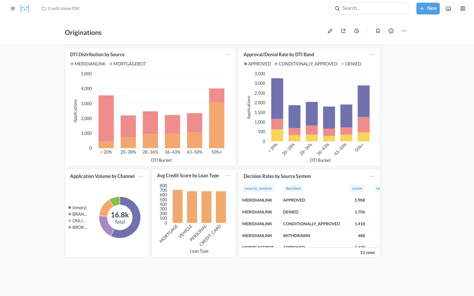Click Avg Credit Score by Loan Type title
Screen dimensions: 474x296
click(x=188, y=176)
